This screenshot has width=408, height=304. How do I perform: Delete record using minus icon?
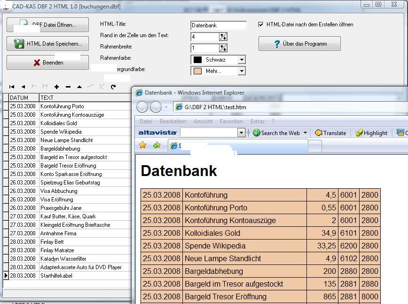coord(68,87)
